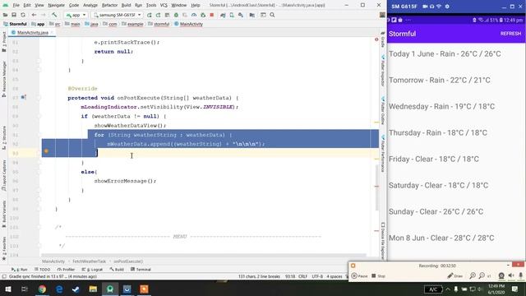Click the Pause button in the recorder

click(359, 276)
